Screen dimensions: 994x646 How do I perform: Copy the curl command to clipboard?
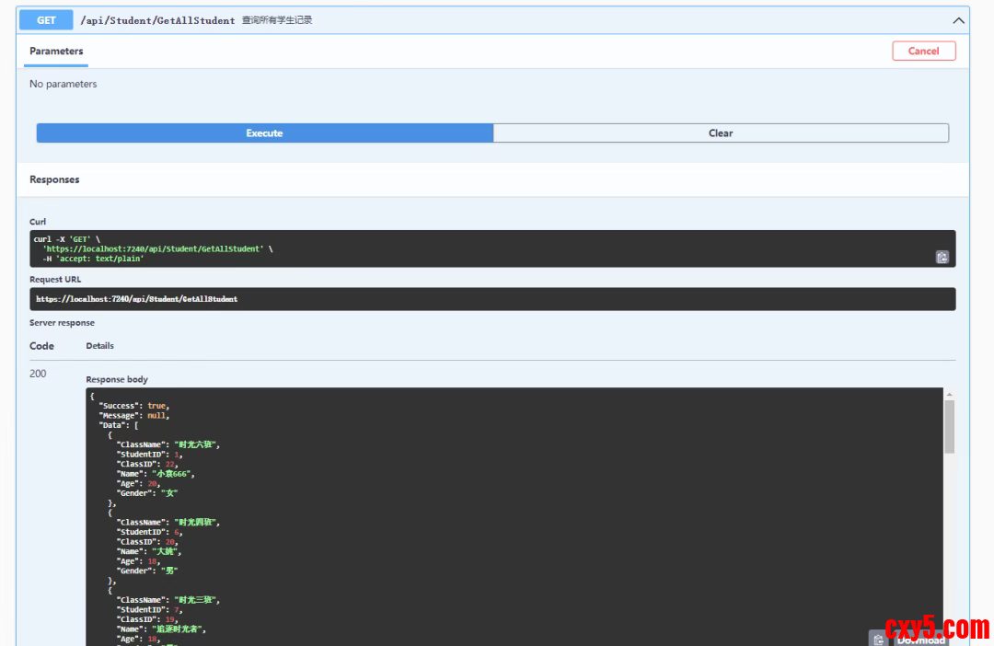coord(942,258)
